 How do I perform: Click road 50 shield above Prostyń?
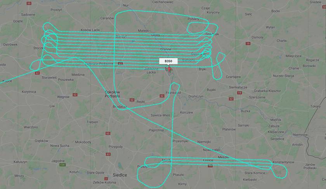(x=29, y=3)
